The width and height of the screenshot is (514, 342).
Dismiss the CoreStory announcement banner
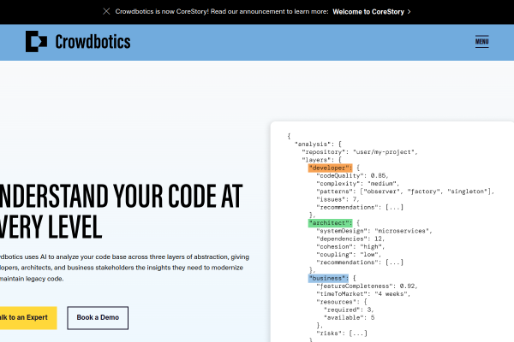point(106,11)
